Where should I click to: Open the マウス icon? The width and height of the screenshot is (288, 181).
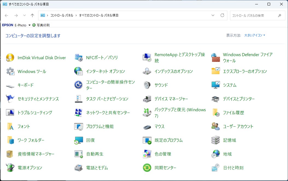(147, 127)
